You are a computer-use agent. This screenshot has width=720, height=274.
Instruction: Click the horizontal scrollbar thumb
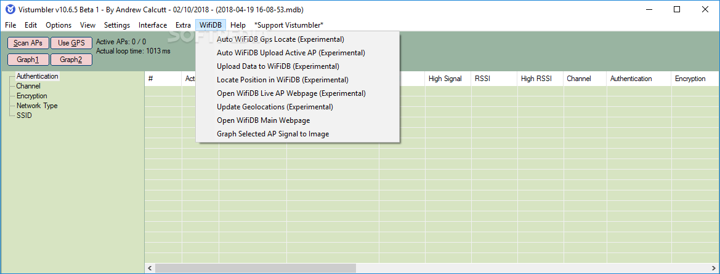(x=256, y=268)
